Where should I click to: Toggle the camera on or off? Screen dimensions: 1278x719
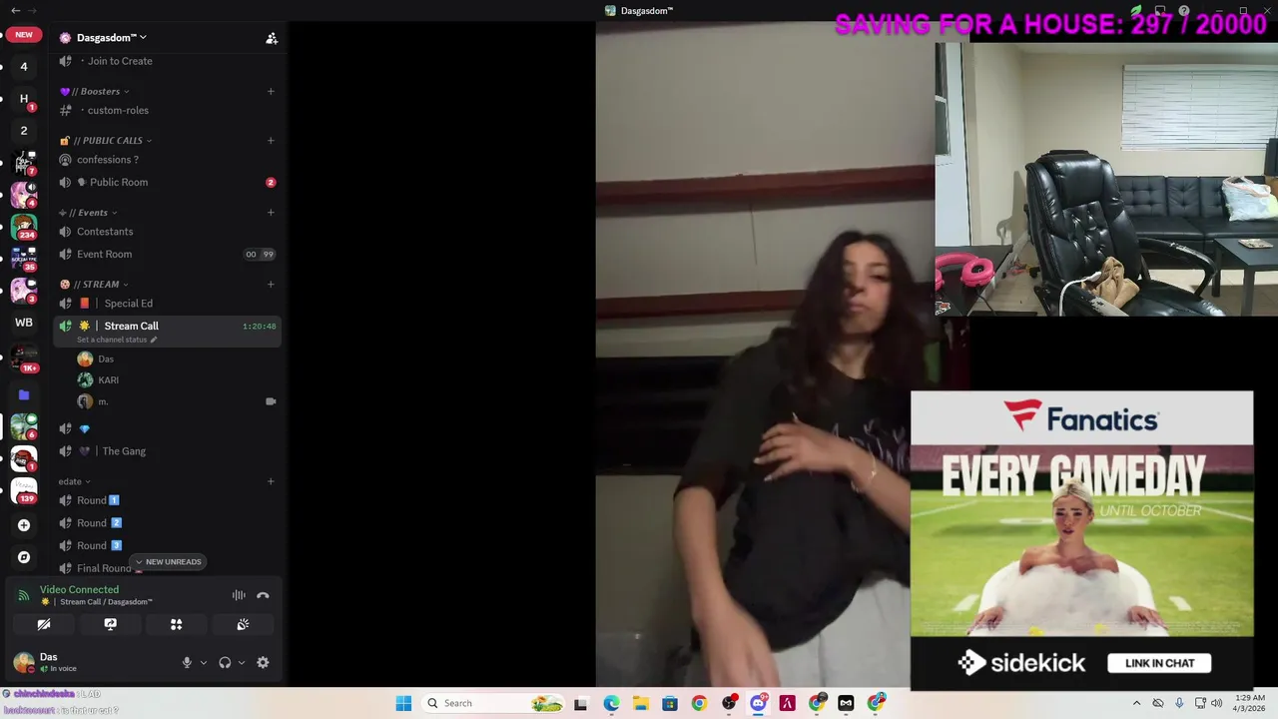point(44,624)
